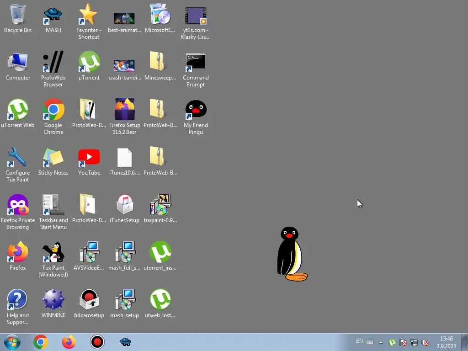Viewport: 468px width, 351px height.
Task: Select the uTorrent Web shortcut
Action: (18, 113)
